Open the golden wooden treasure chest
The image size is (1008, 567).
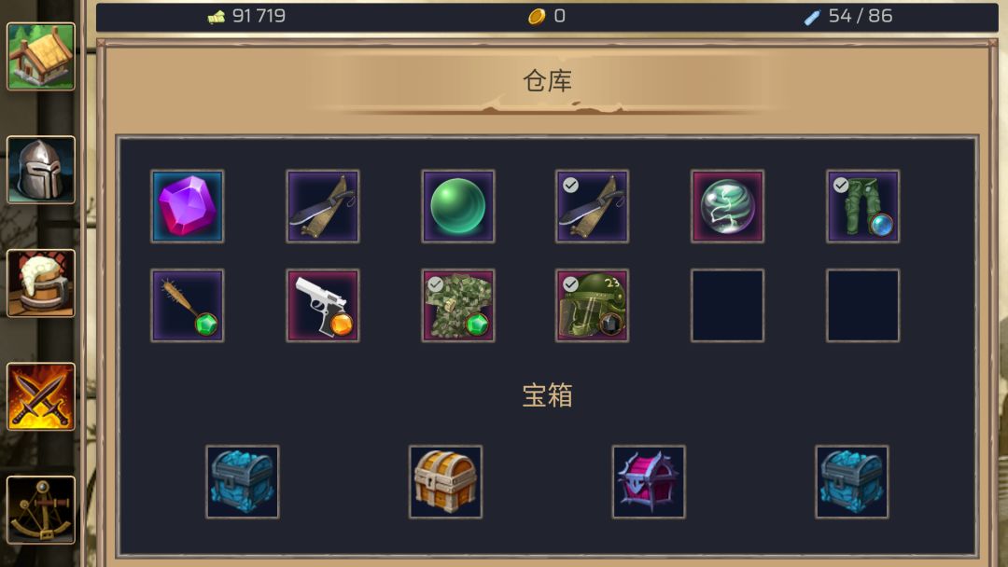(445, 481)
